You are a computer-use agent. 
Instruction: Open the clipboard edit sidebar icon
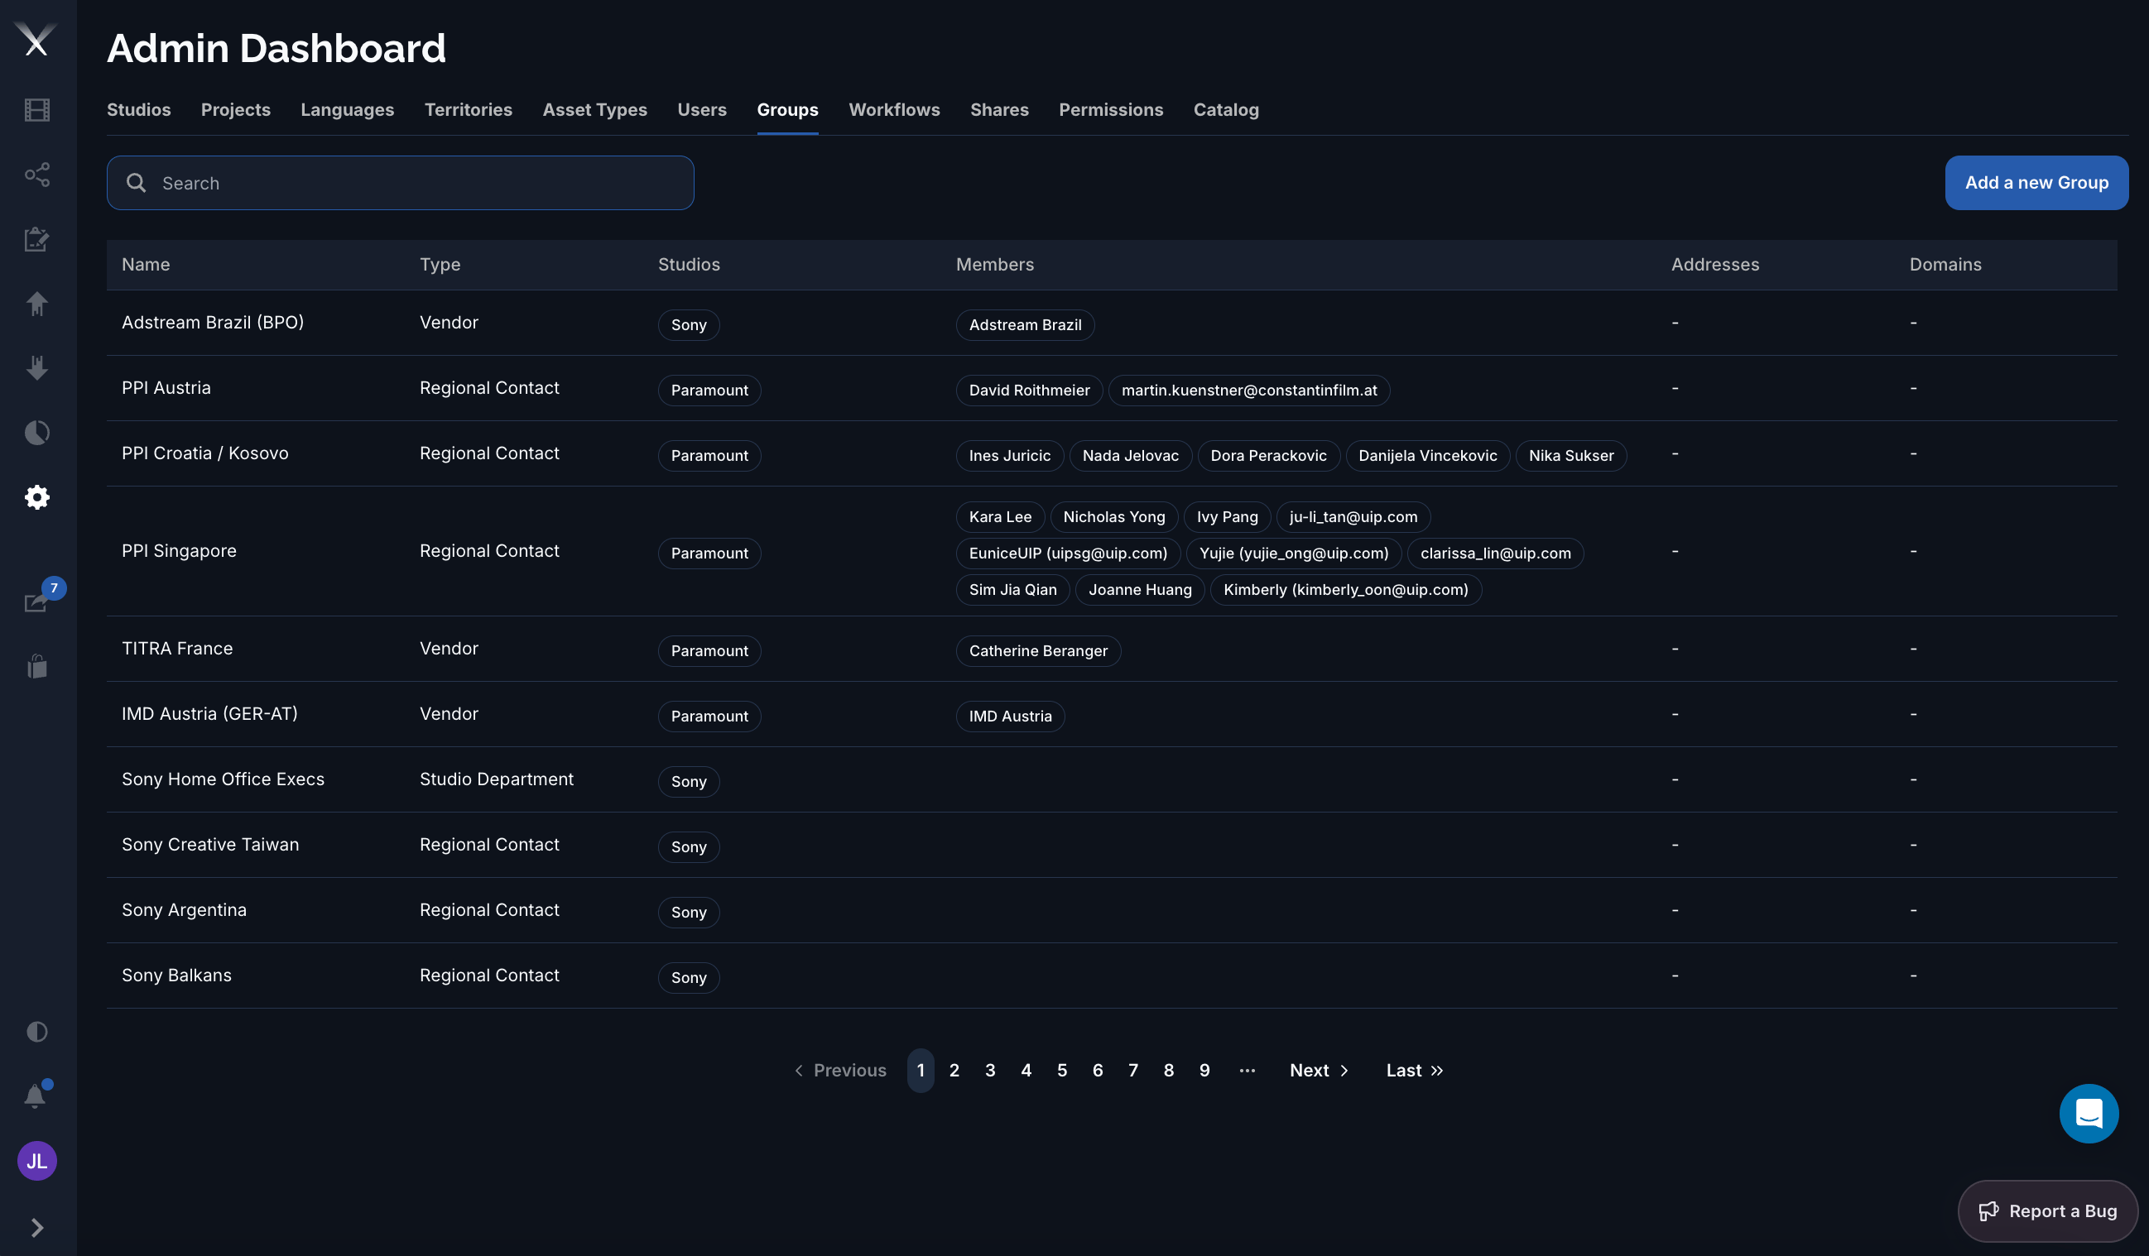[x=36, y=239]
